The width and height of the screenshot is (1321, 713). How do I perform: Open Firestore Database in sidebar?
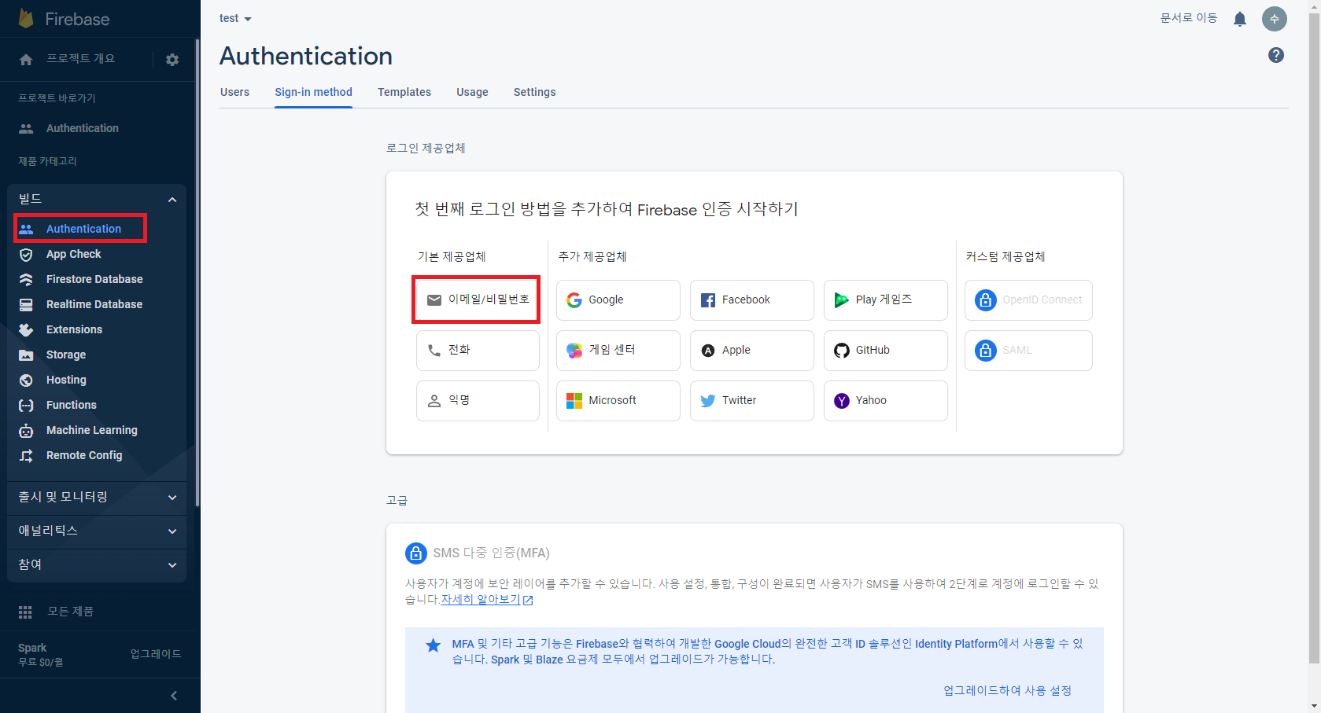coord(94,279)
